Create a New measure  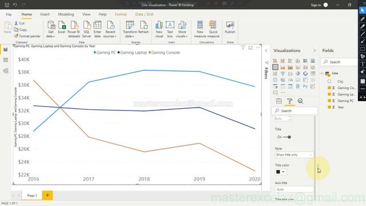tap(200, 29)
